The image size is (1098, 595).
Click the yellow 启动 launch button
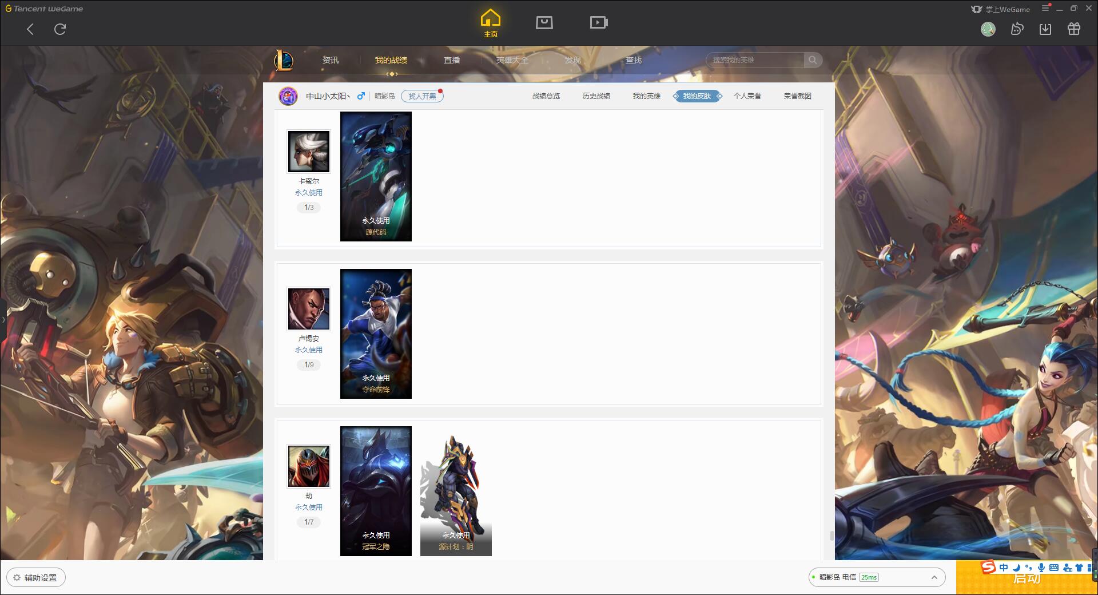pos(1027,578)
